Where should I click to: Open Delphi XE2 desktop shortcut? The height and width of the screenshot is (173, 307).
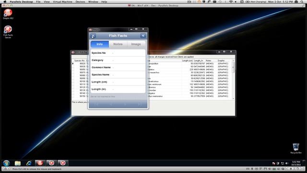pyautogui.click(x=8, y=14)
